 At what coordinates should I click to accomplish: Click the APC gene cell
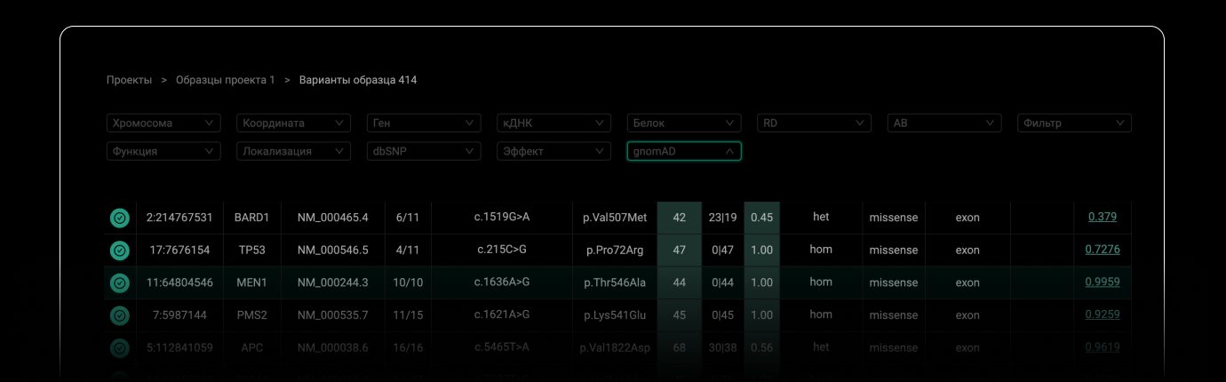pyautogui.click(x=251, y=348)
